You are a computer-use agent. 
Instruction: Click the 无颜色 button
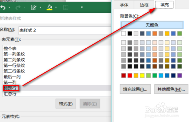(x=152, y=25)
